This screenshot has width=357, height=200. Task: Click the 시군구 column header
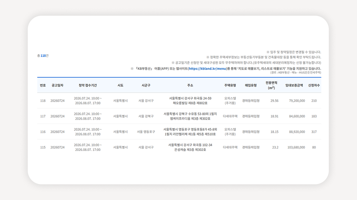tap(146, 85)
